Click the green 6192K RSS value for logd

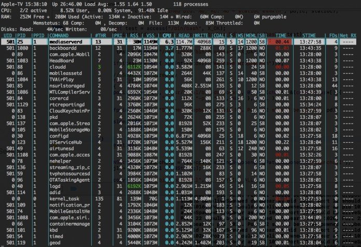134,186
